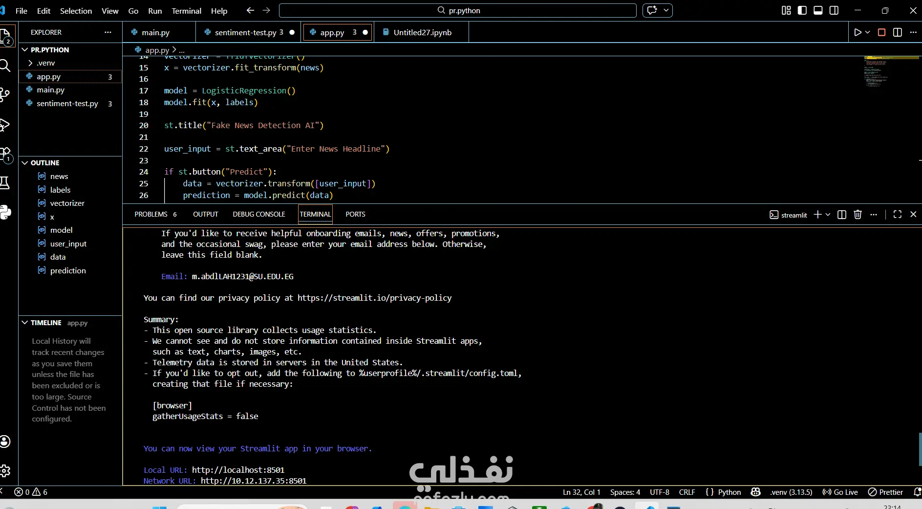
Task: Jump to vectorizer symbol in Outline
Action: 67,203
